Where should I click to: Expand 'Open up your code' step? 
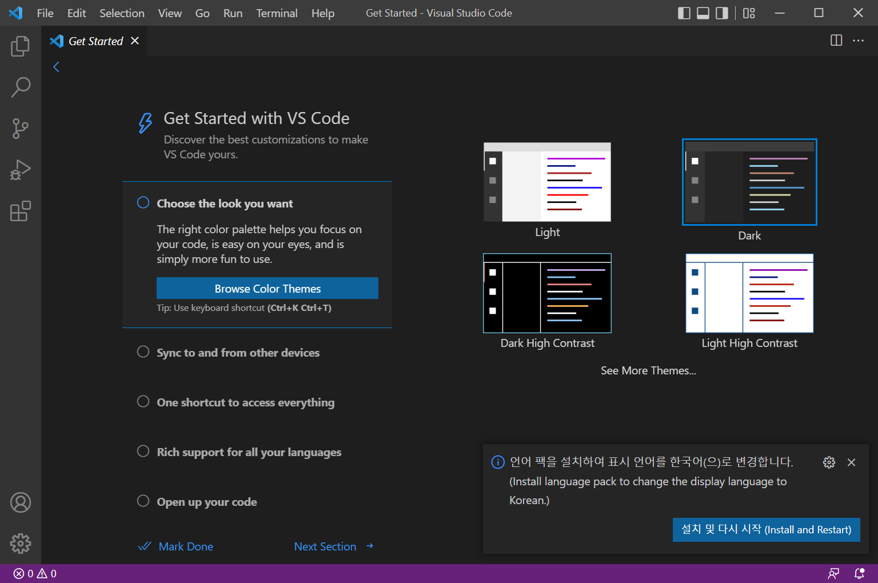pos(207,502)
